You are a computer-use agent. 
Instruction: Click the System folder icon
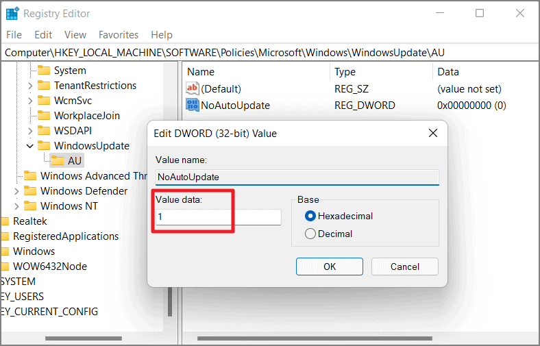tap(44, 71)
